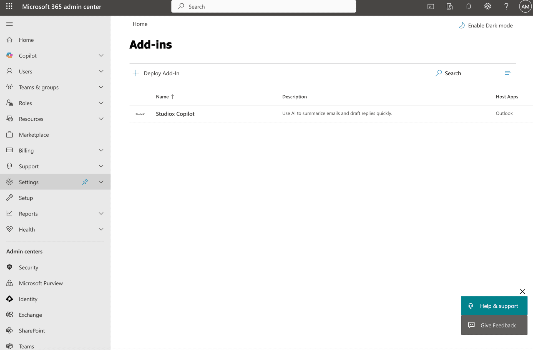Viewport: 533px width, 350px height.
Task: Expand the Copilot navigation section
Action: coord(101,56)
